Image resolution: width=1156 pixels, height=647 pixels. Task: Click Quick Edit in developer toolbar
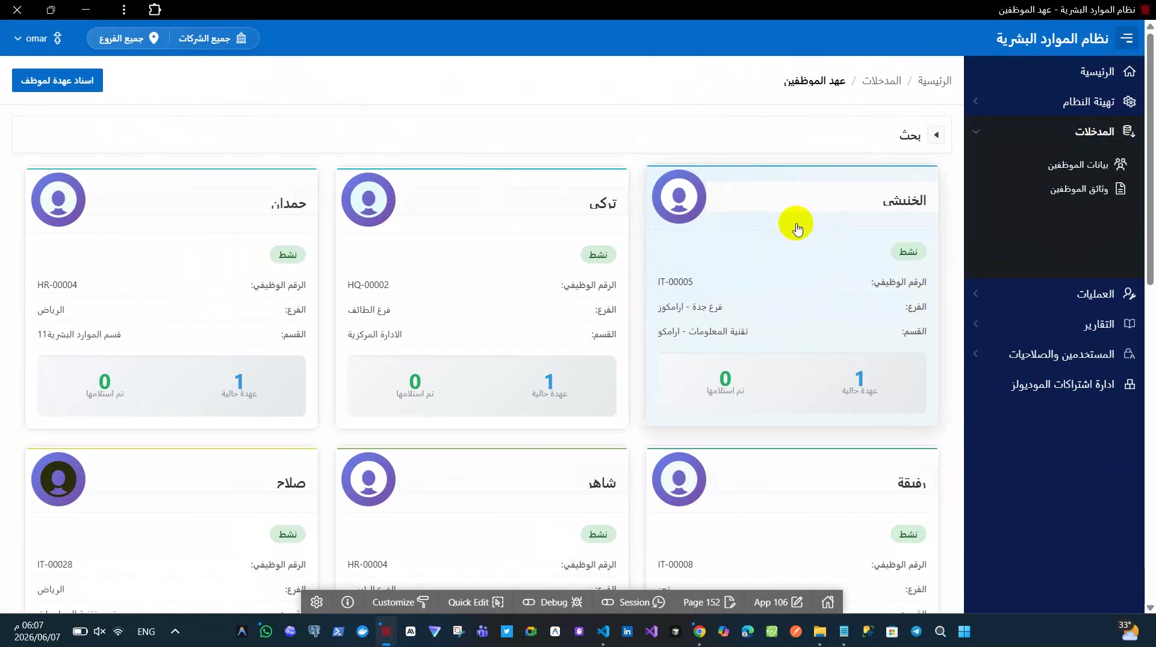click(x=476, y=602)
